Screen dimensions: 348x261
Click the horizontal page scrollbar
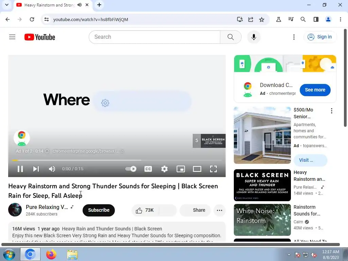tap(171, 245)
